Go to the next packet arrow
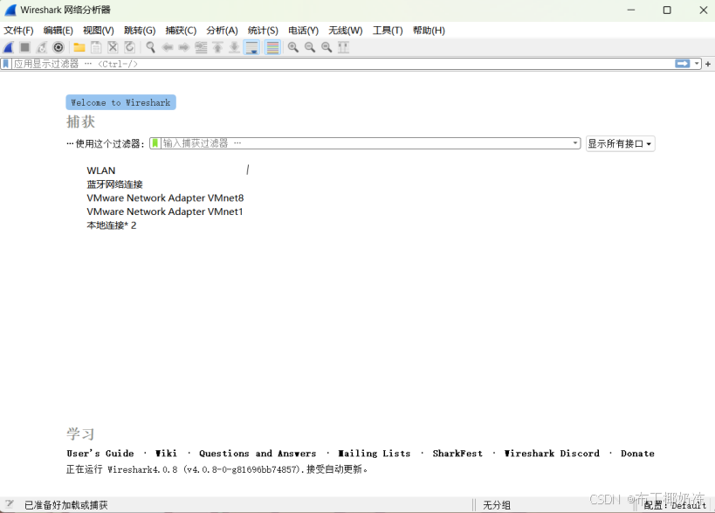Image resolution: width=715 pixels, height=513 pixels. coord(184,47)
